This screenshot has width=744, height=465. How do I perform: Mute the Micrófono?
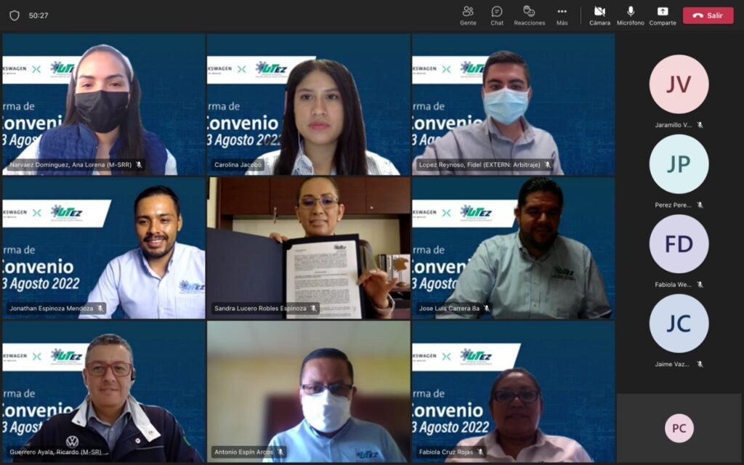[x=630, y=15]
